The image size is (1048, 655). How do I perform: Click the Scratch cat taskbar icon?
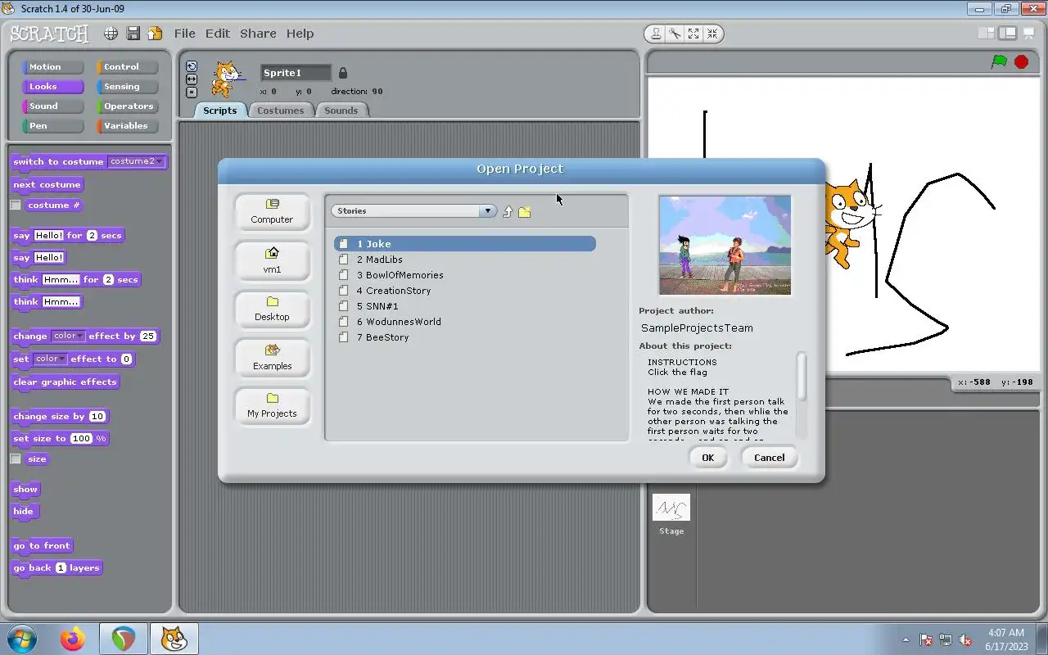point(174,639)
